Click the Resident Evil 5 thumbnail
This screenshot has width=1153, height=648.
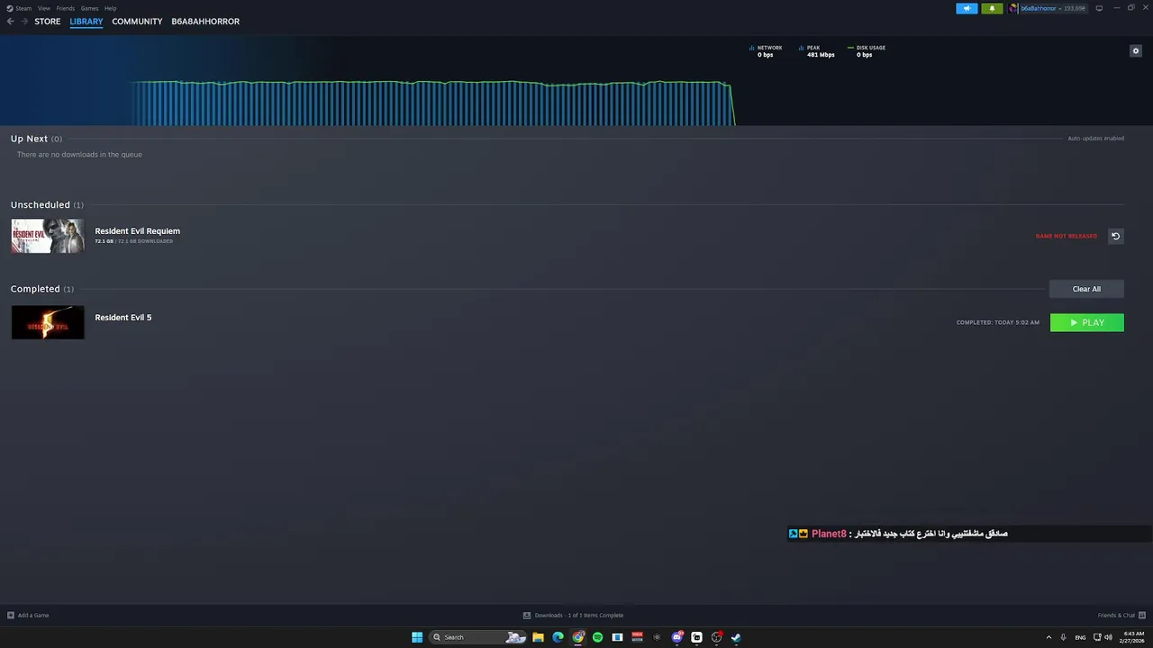point(48,322)
